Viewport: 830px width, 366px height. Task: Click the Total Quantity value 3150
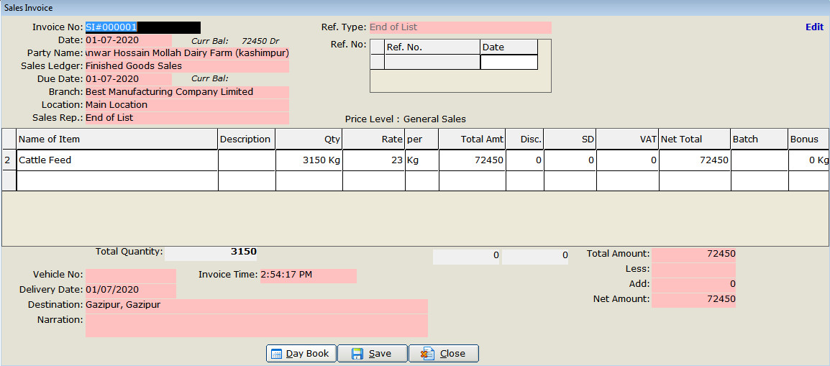[211, 253]
